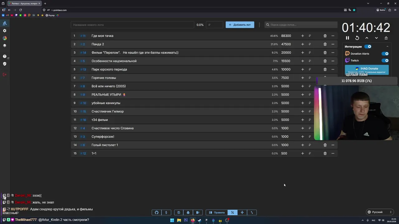Click the underlined up arrow timer button
This screenshot has height=224, width=399.
point(386,38)
